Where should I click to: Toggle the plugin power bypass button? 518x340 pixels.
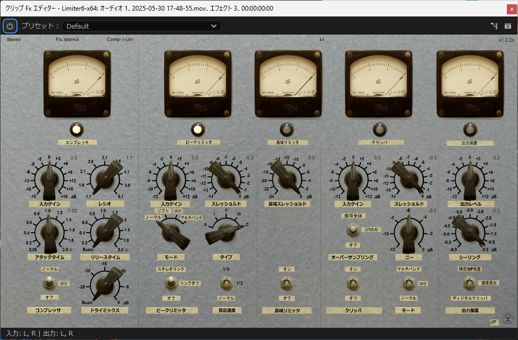click(x=10, y=25)
